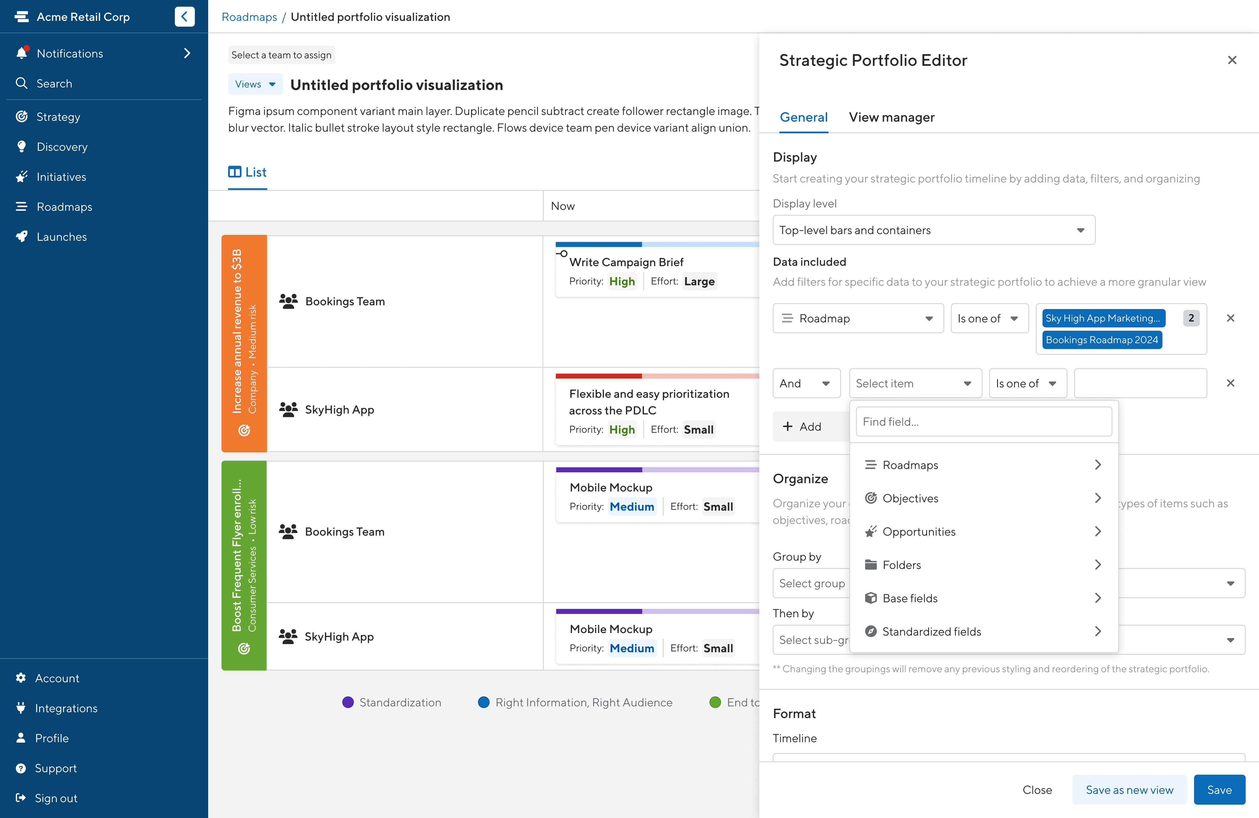The height and width of the screenshot is (818, 1259).
Task: Expand the Views dropdown
Action: pyautogui.click(x=255, y=84)
